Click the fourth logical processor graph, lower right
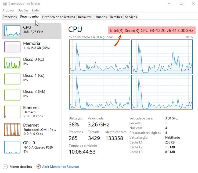The width and height of the screenshot is (198, 173). coord(162,92)
